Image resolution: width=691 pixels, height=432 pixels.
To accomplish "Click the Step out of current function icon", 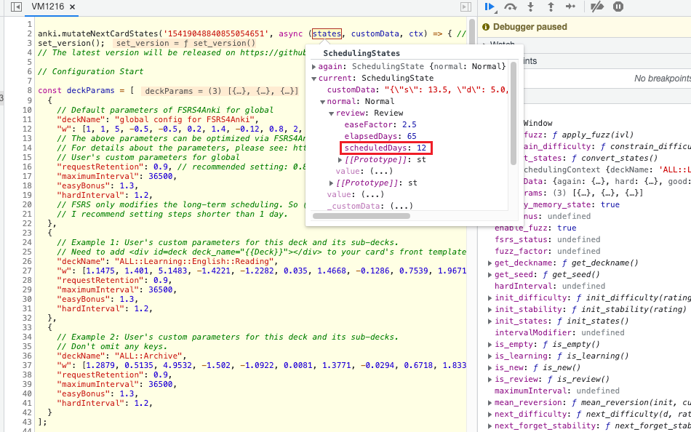I will pyautogui.click(x=551, y=7).
